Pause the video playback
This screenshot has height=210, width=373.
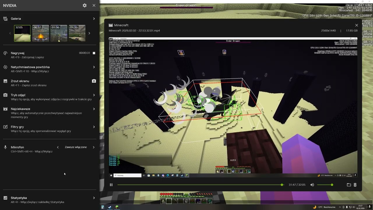tap(111, 185)
